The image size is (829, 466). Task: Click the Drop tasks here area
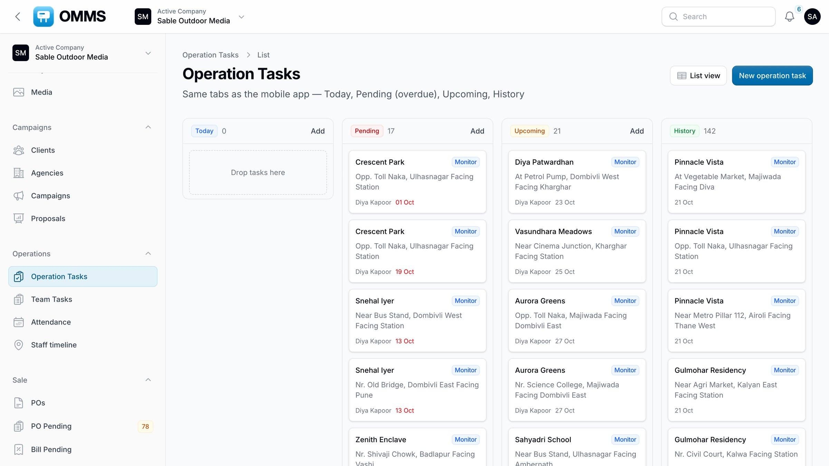tap(258, 172)
